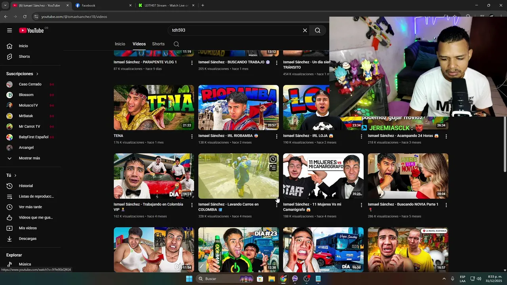The width and height of the screenshot is (507, 285).
Task: Open options menu for BUSCANDO TRABAJO video
Action: 277,63
